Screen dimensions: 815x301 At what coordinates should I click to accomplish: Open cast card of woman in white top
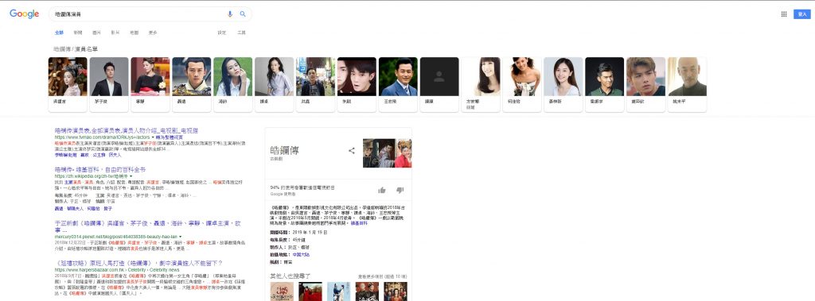pos(563,84)
